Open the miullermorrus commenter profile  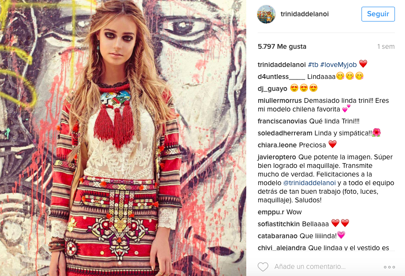(280, 100)
